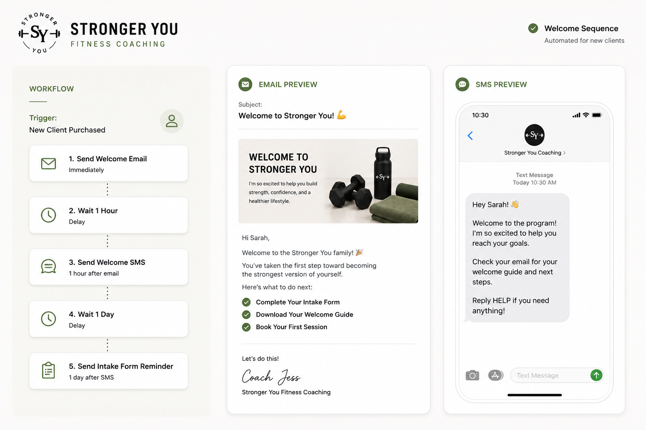Click the clipboard icon in Intake Form Reminder step
646x430 pixels.
[x=48, y=370]
